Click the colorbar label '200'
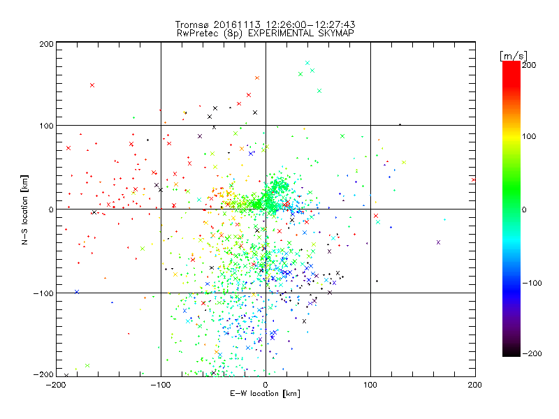Viewport: 559px width, 419px height. coord(529,65)
